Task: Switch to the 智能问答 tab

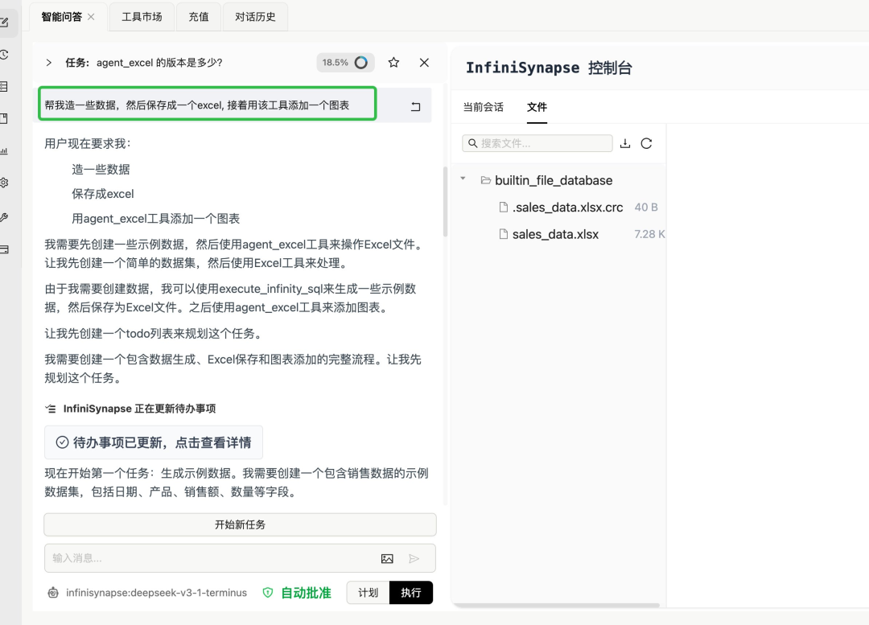Action: click(x=61, y=17)
